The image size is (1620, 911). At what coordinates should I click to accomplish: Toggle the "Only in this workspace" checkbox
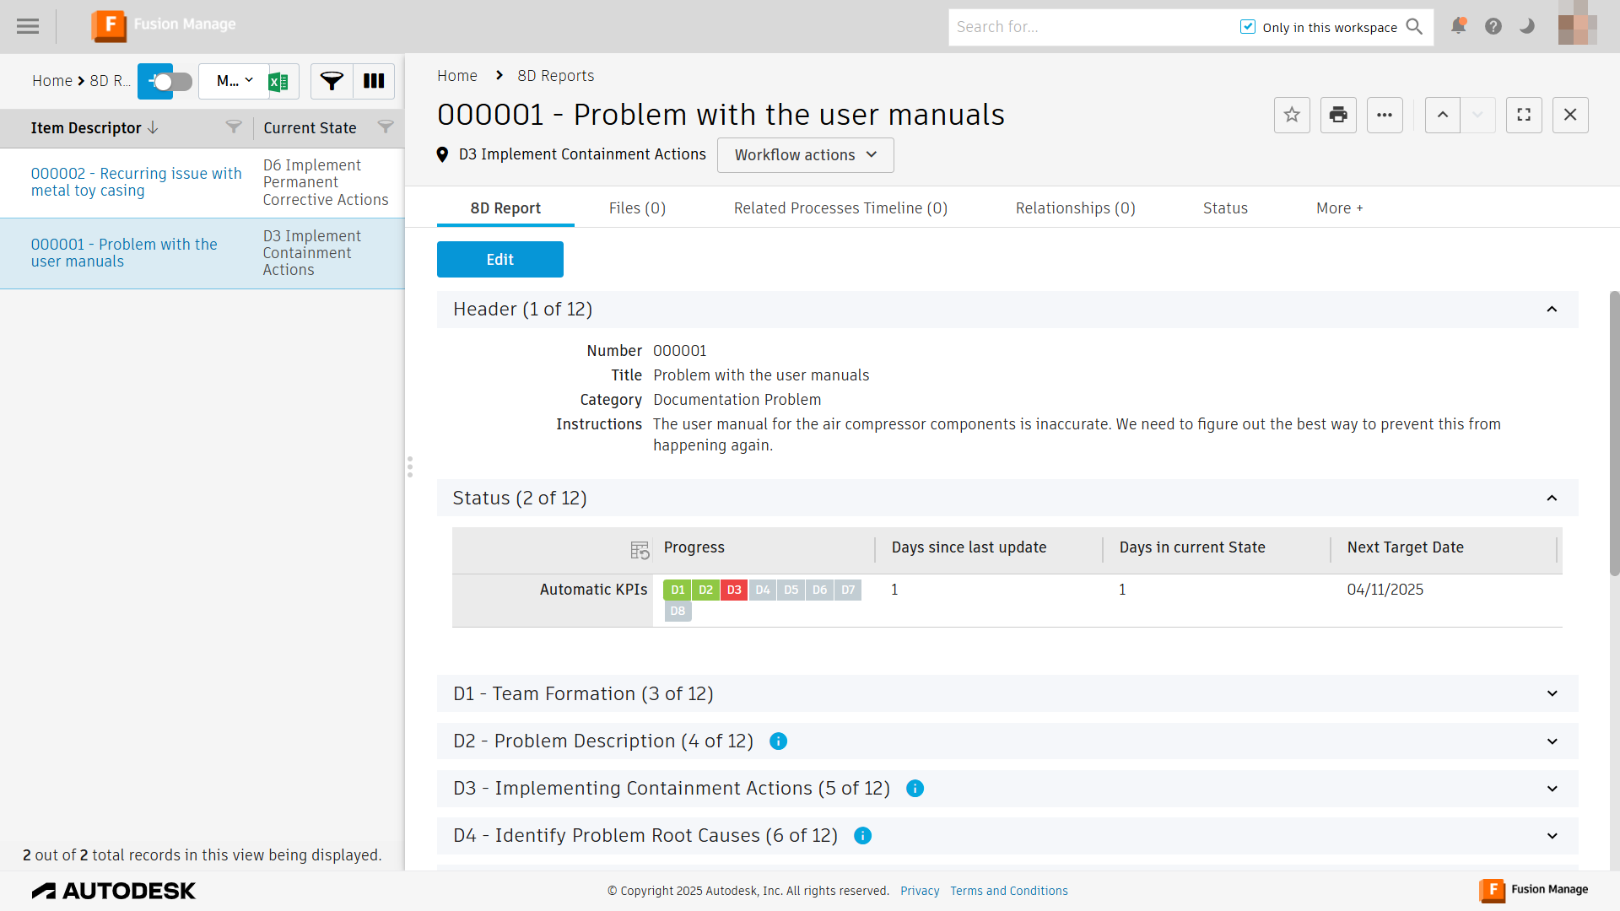1248,27
